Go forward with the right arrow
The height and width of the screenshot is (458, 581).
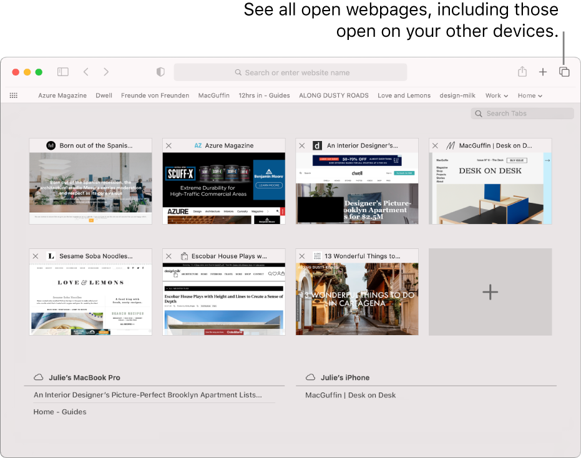click(x=106, y=72)
